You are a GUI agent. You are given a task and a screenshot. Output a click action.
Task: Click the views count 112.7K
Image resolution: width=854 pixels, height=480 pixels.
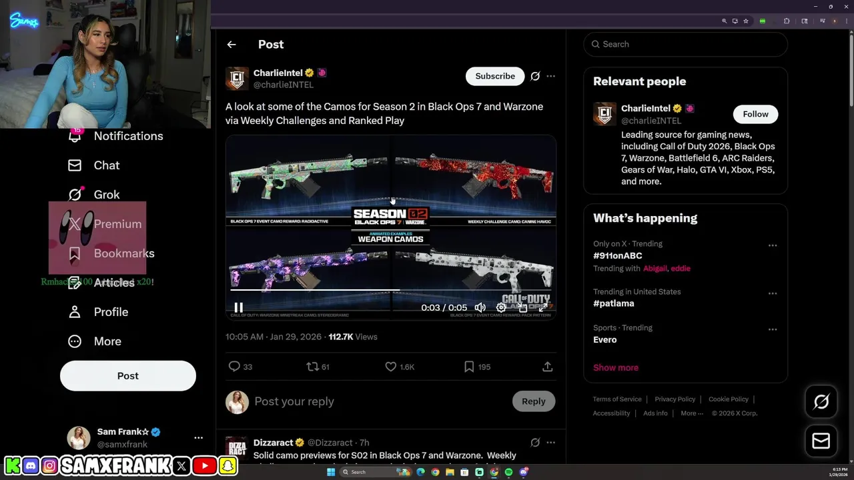click(352, 337)
